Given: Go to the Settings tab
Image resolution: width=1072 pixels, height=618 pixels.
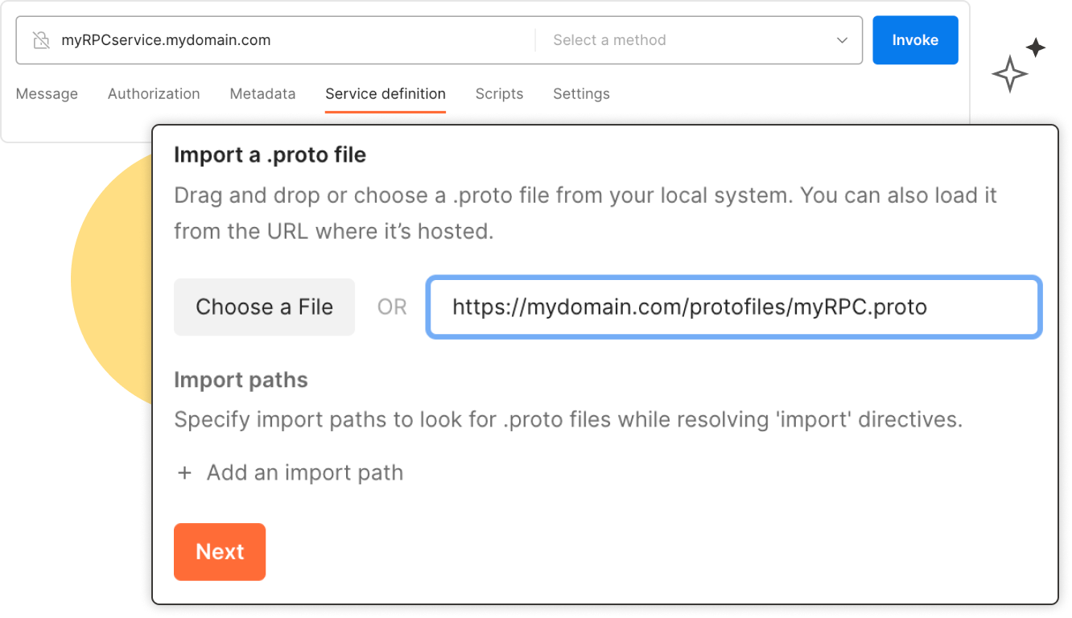Looking at the screenshot, I should pyautogui.click(x=581, y=93).
